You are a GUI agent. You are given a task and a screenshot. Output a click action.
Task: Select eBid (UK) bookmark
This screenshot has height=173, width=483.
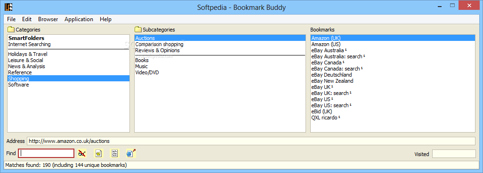click(393, 111)
